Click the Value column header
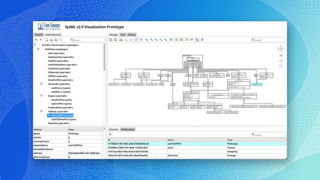Image resolution: width=320 pixels, height=180 pixels. (x=85, y=130)
